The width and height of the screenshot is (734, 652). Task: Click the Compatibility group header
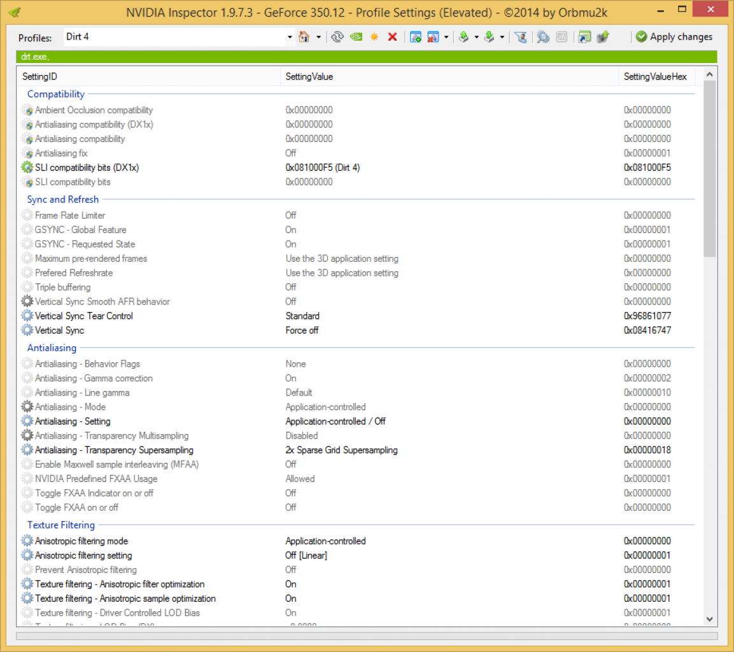[56, 94]
